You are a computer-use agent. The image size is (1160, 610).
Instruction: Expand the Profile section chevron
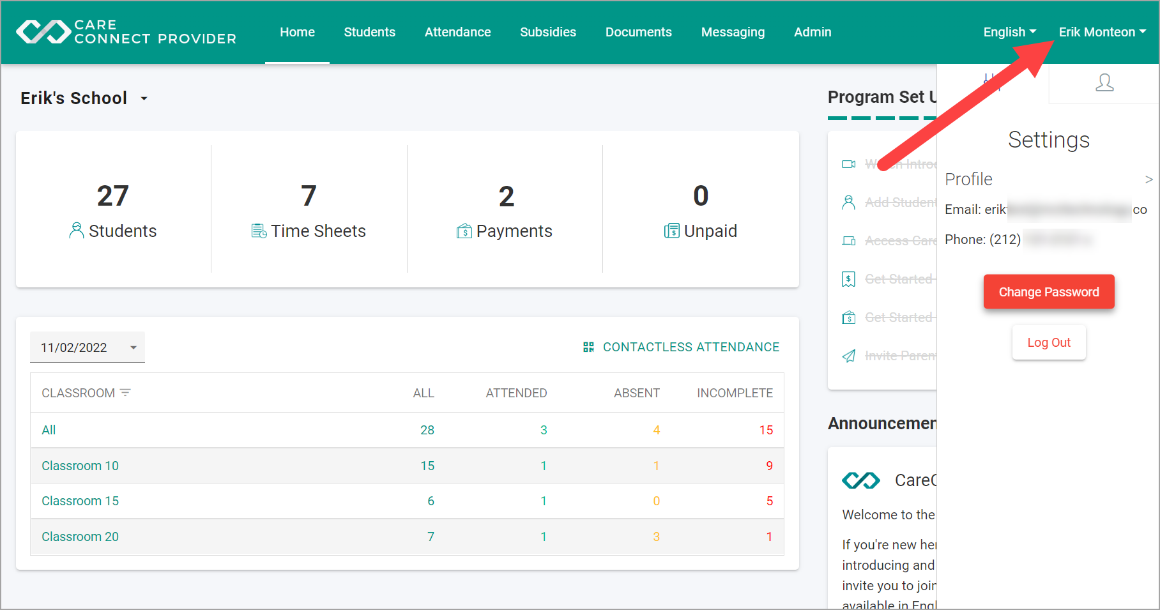point(1149,179)
